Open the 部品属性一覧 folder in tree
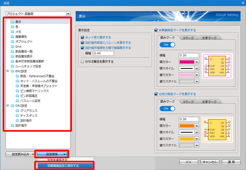The height and width of the screenshot is (170, 246). 24,51
